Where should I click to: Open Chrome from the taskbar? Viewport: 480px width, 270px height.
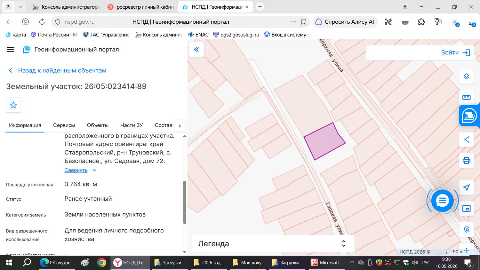[102, 263]
